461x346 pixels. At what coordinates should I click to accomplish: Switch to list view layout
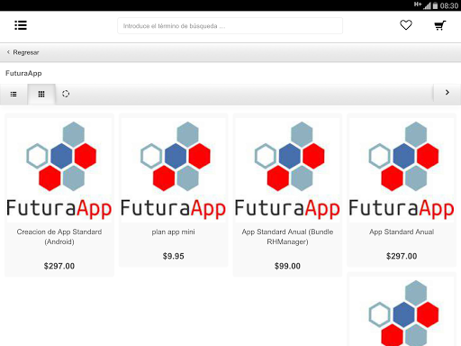click(x=14, y=95)
